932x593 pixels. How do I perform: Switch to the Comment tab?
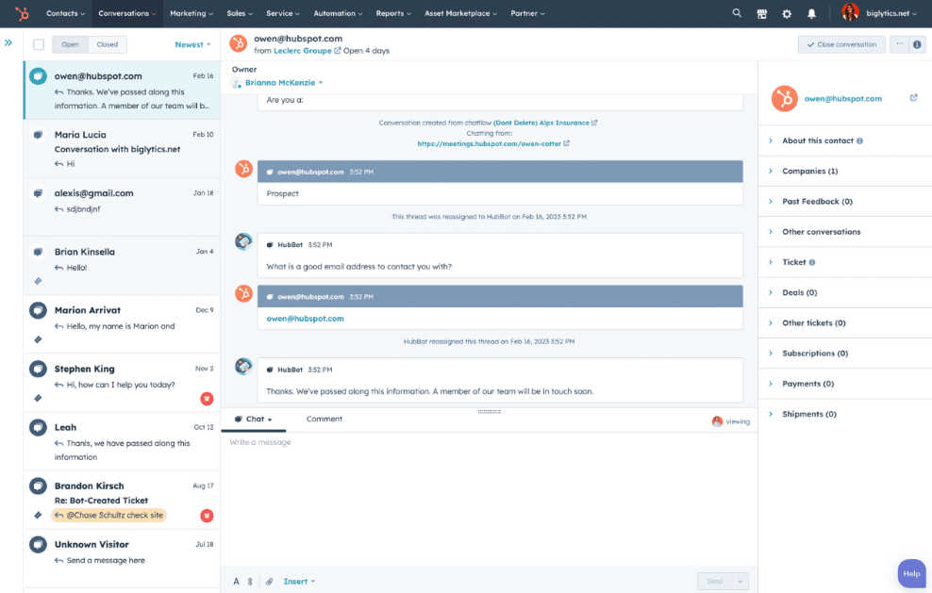(x=324, y=419)
